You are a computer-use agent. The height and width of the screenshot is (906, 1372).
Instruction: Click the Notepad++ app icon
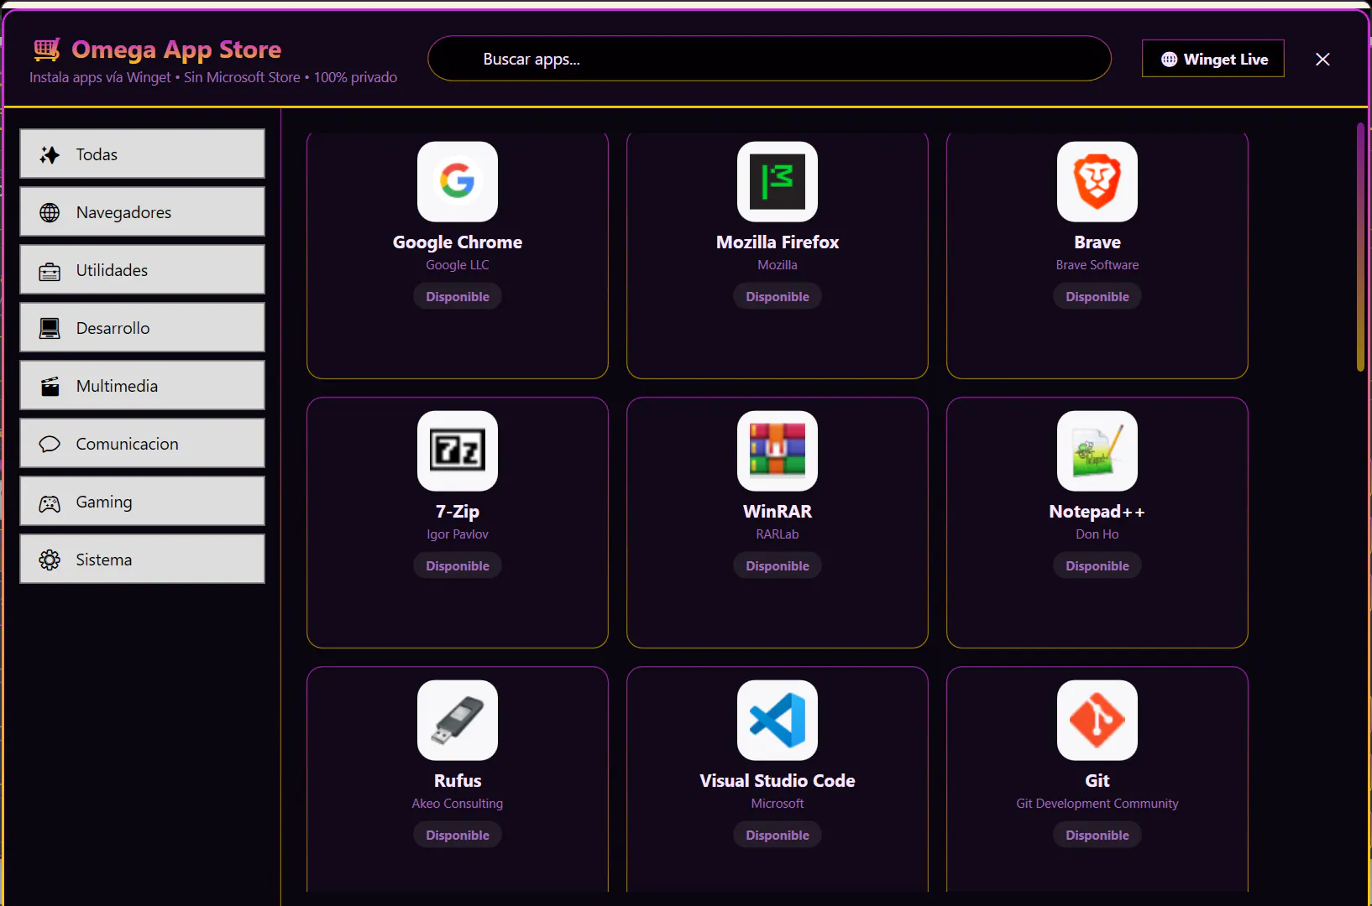[1097, 451]
